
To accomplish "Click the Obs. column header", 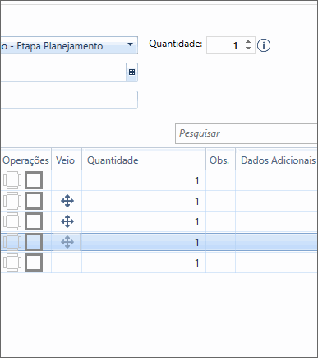I will pyautogui.click(x=220, y=160).
